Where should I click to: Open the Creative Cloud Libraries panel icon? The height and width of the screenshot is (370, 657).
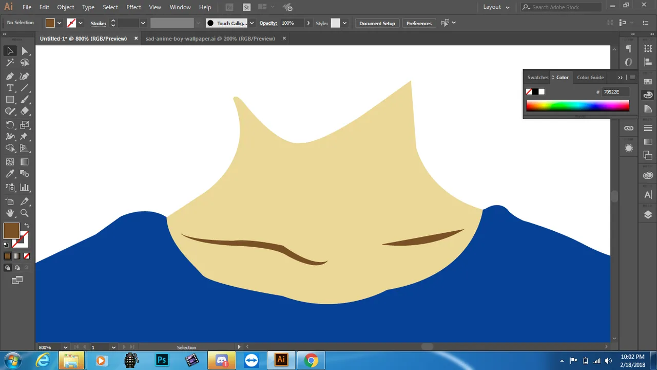point(648,175)
